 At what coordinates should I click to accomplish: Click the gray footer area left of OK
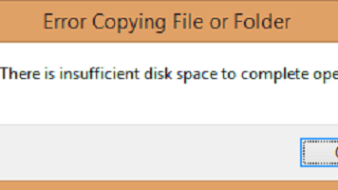point(141,153)
